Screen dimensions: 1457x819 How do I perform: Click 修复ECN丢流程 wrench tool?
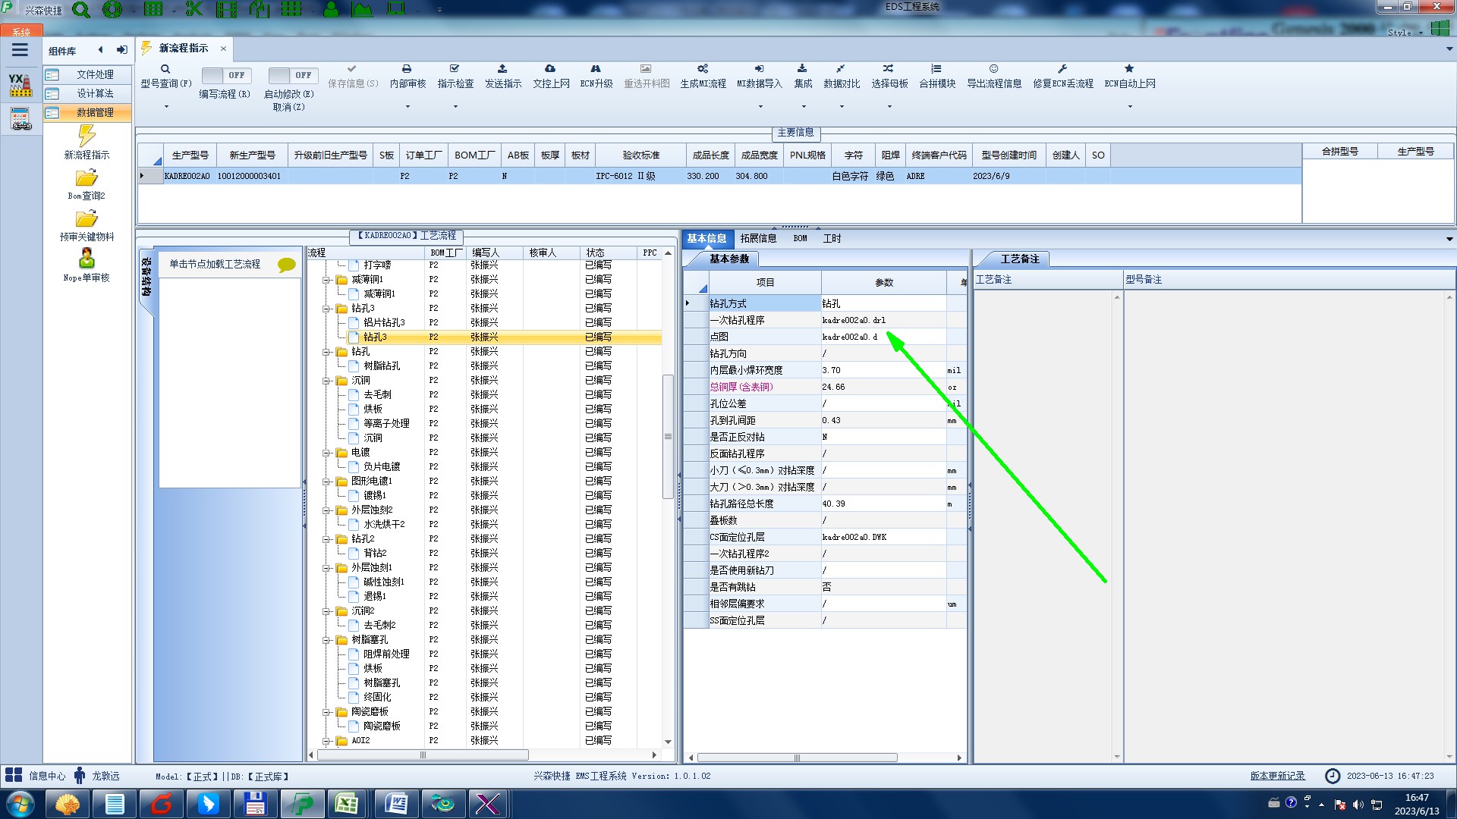tap(1063, 76)
